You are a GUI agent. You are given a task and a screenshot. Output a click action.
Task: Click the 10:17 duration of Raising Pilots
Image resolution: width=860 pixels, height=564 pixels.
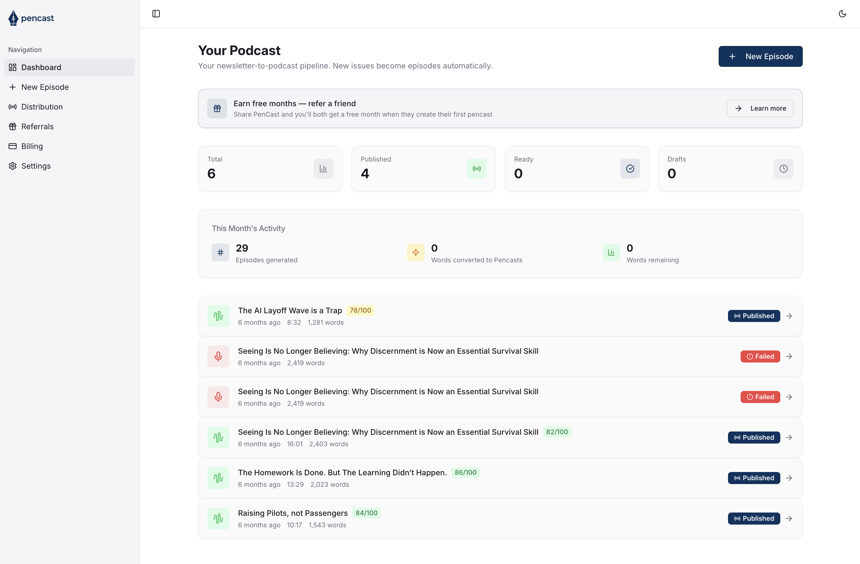tap(294, 525)
